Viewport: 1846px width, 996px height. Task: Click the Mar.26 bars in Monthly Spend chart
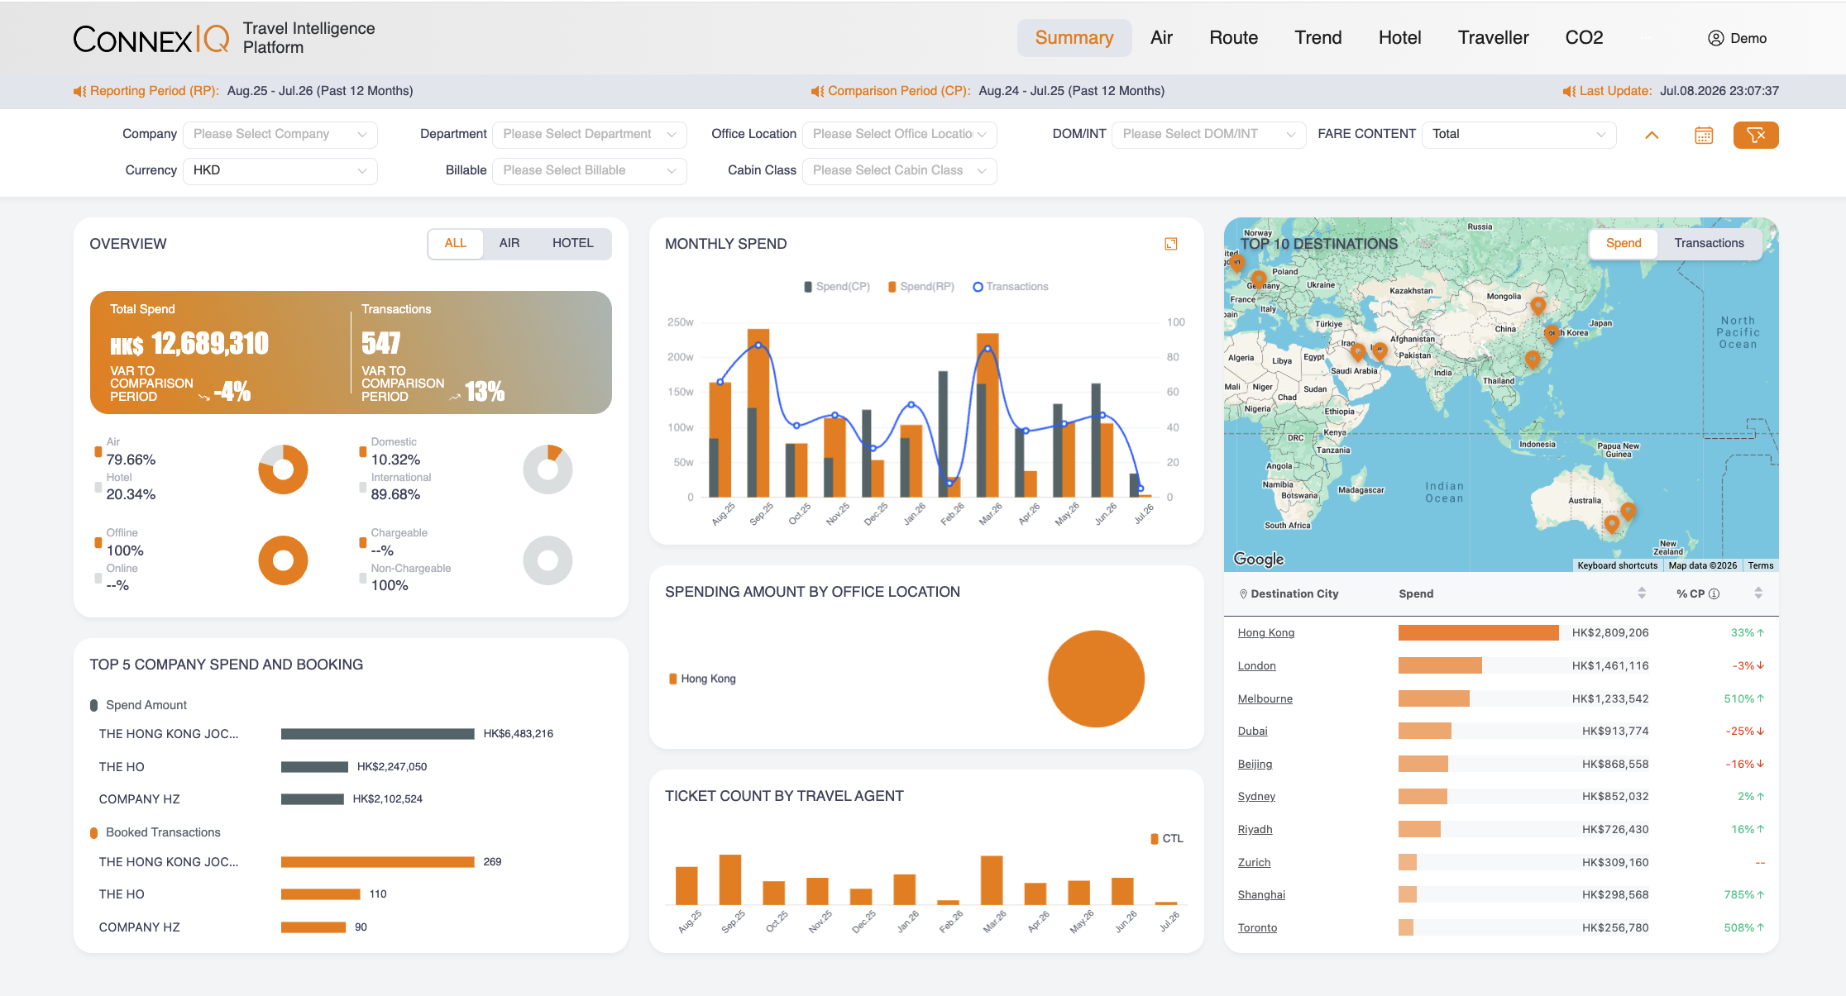pyautogui.click(x=988, y=415)
